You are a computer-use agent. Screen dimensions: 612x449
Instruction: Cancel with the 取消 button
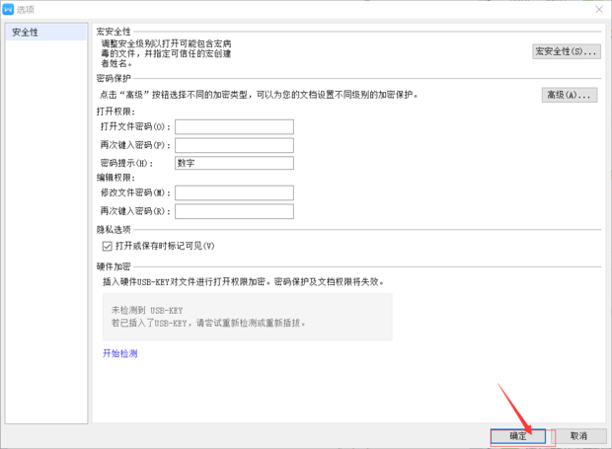pos(578,436)
